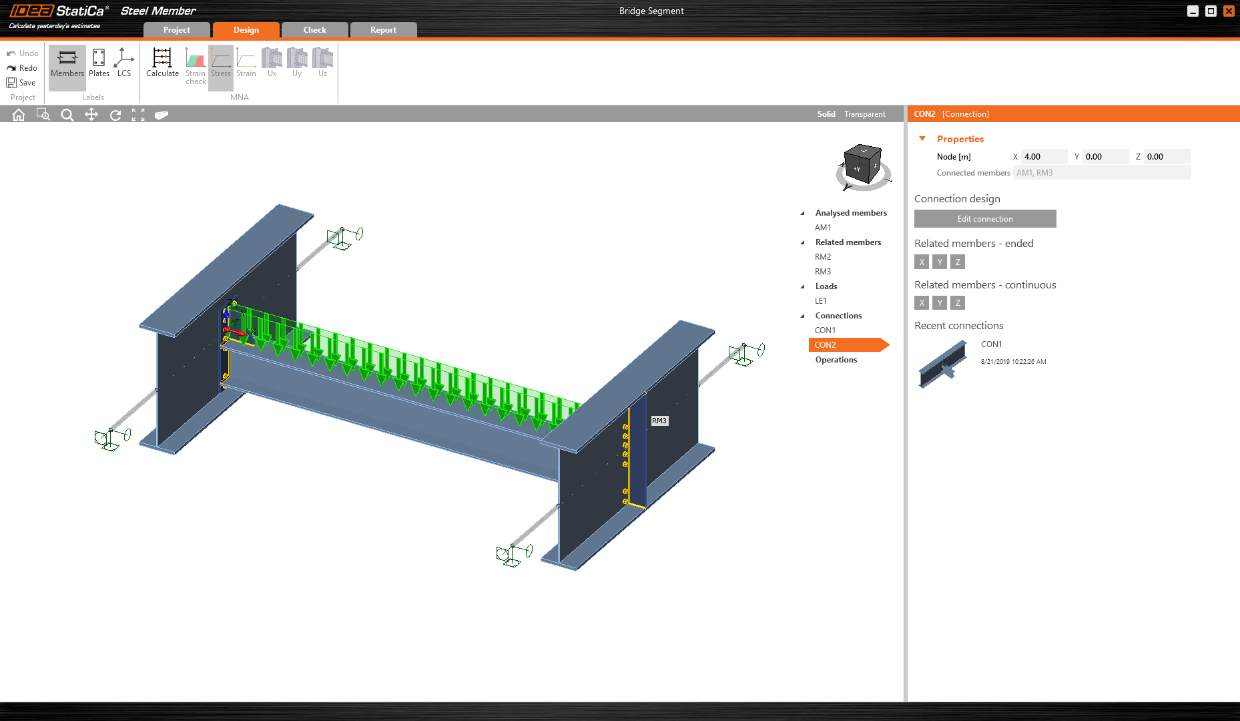This screenshot has width=1240, height=721.
Task: Select the CON1 recent connection thumbnail
Action: point(943,364)
